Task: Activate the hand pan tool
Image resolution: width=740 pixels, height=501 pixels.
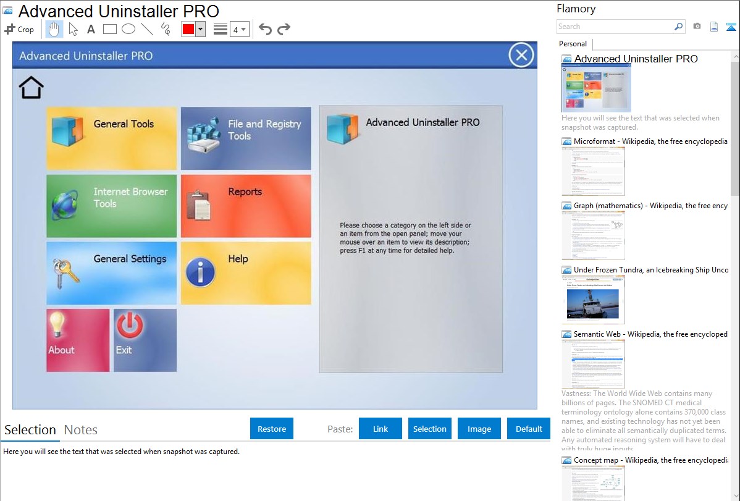Action: (54, 29)
